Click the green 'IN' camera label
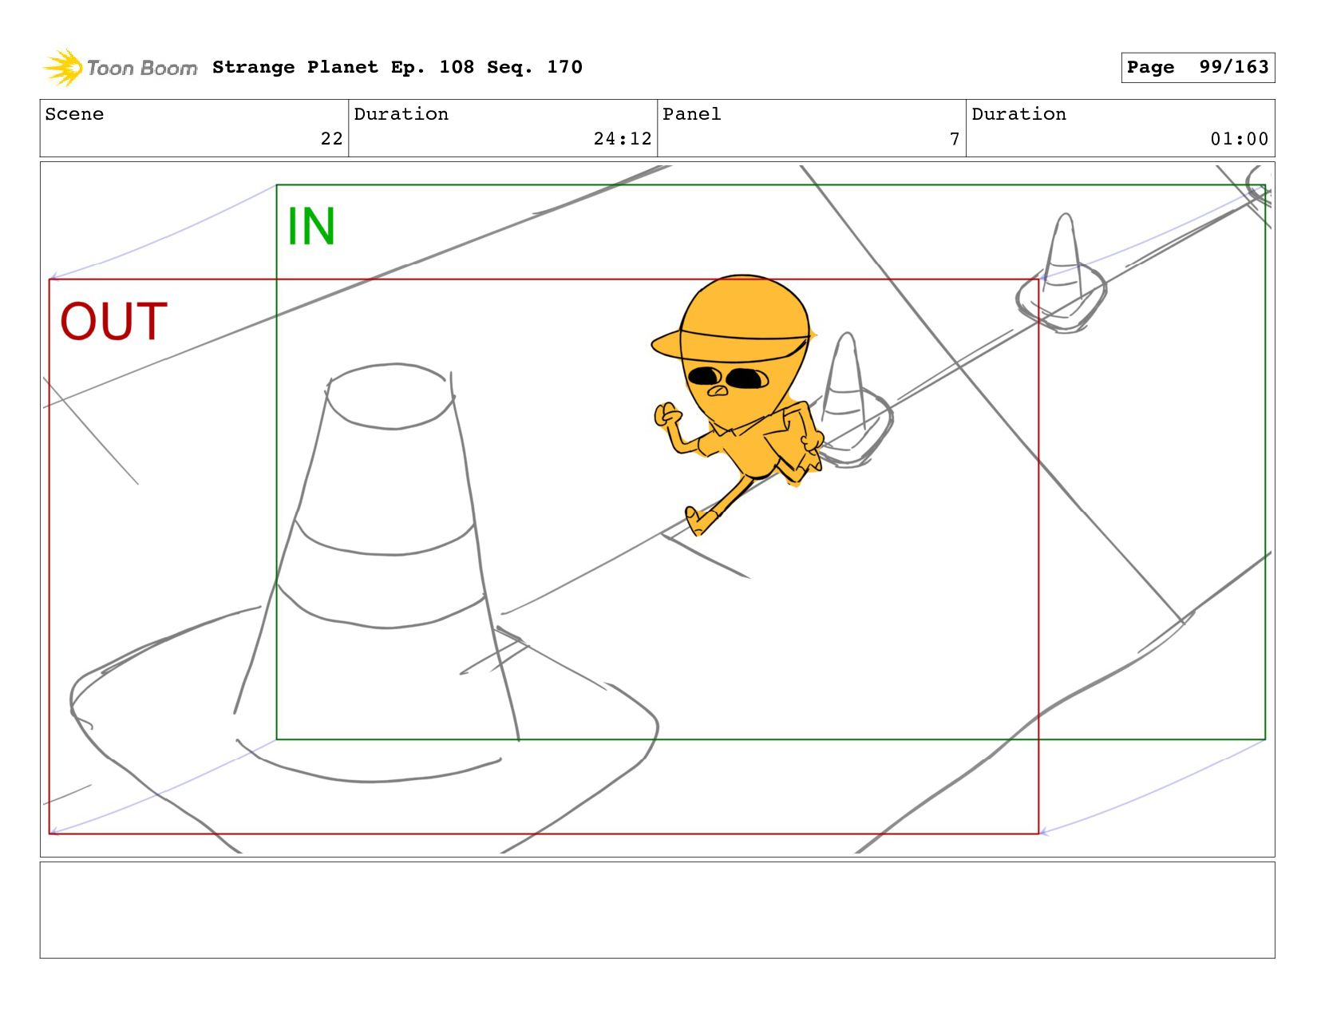The height and width of the screenshot is (1018, 1317). coord(311,227)
